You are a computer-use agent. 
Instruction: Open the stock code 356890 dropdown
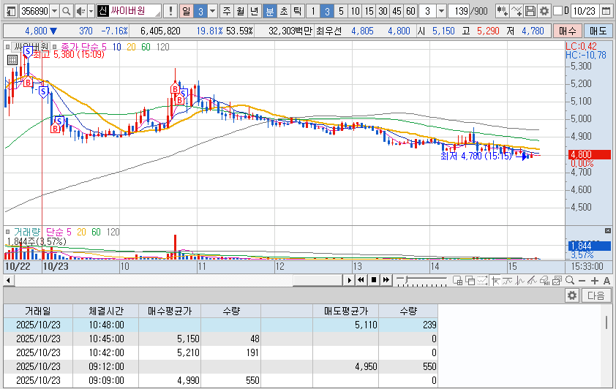(54, 11)
